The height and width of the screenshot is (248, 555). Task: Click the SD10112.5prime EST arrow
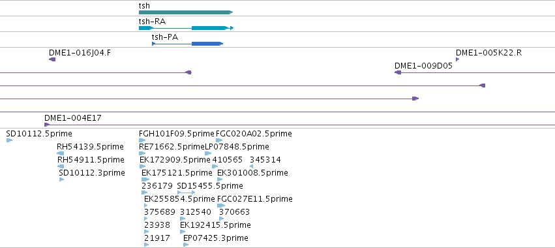[9, 140]
